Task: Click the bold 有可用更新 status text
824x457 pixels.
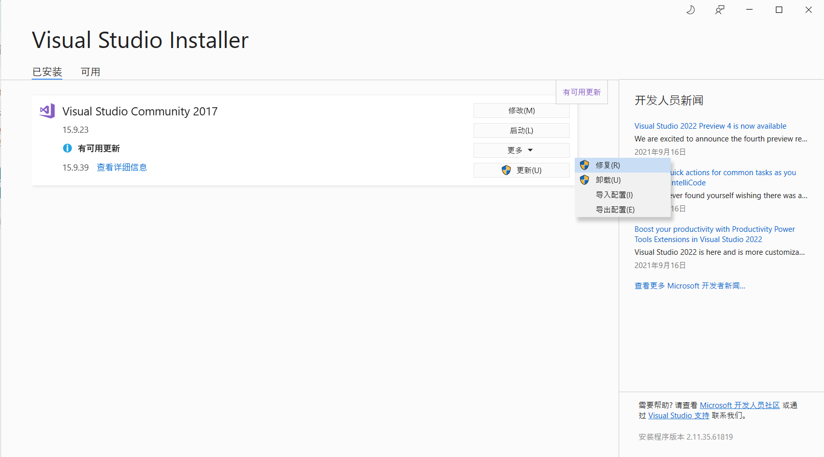Action: pos(99,149)
